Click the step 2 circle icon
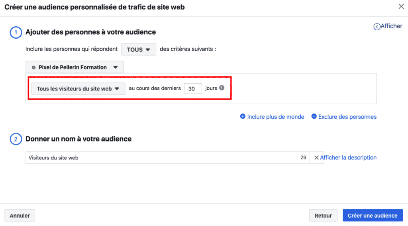The image size is (408, 226). click(x=16, y=139)
